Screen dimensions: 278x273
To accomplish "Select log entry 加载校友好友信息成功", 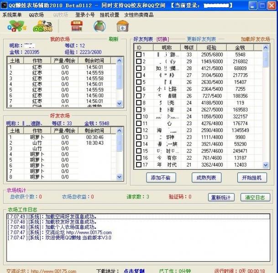I will (138, 222).
